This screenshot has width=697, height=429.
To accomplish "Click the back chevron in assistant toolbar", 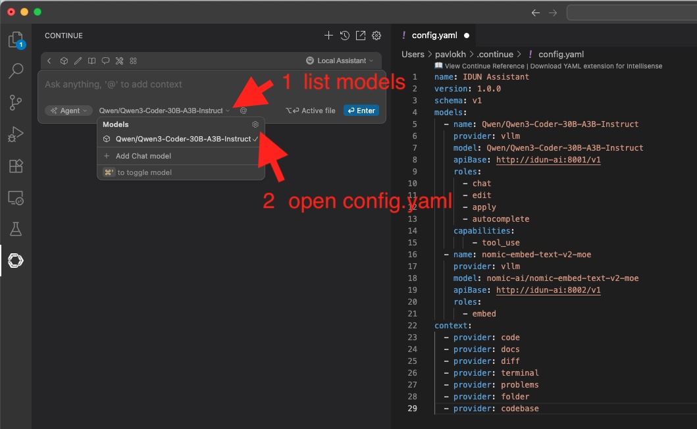I will 49,61.
